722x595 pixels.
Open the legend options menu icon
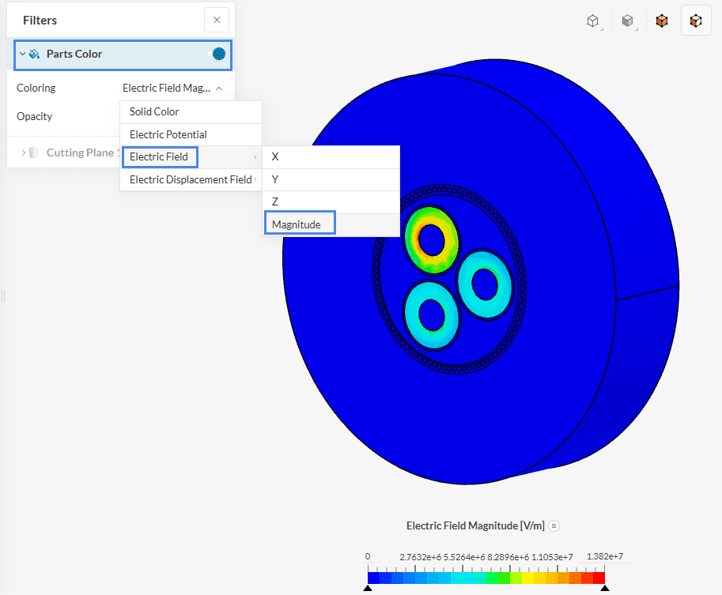[x=554, y=525]
